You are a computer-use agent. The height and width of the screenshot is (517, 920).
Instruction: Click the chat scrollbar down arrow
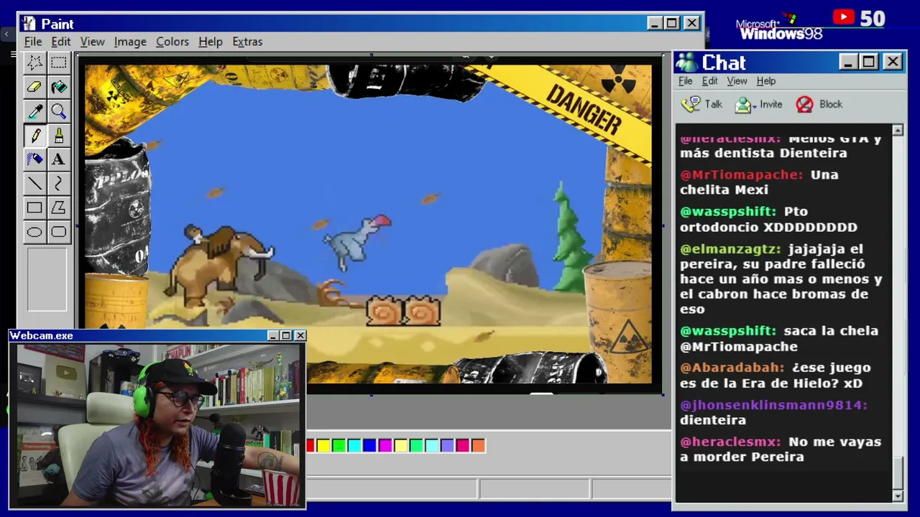pos(898,496)
